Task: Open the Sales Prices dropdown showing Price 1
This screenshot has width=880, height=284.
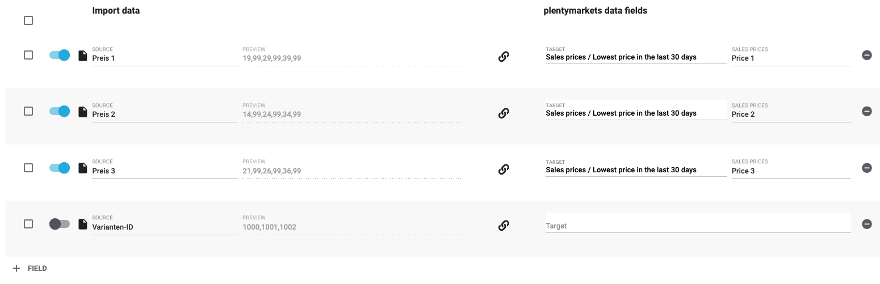Action: tap(790, 58)
